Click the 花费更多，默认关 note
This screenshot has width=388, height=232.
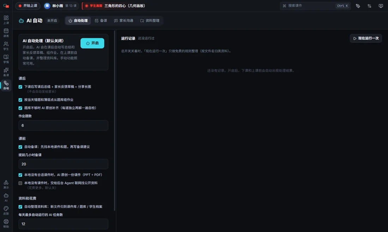coord(42,188)
